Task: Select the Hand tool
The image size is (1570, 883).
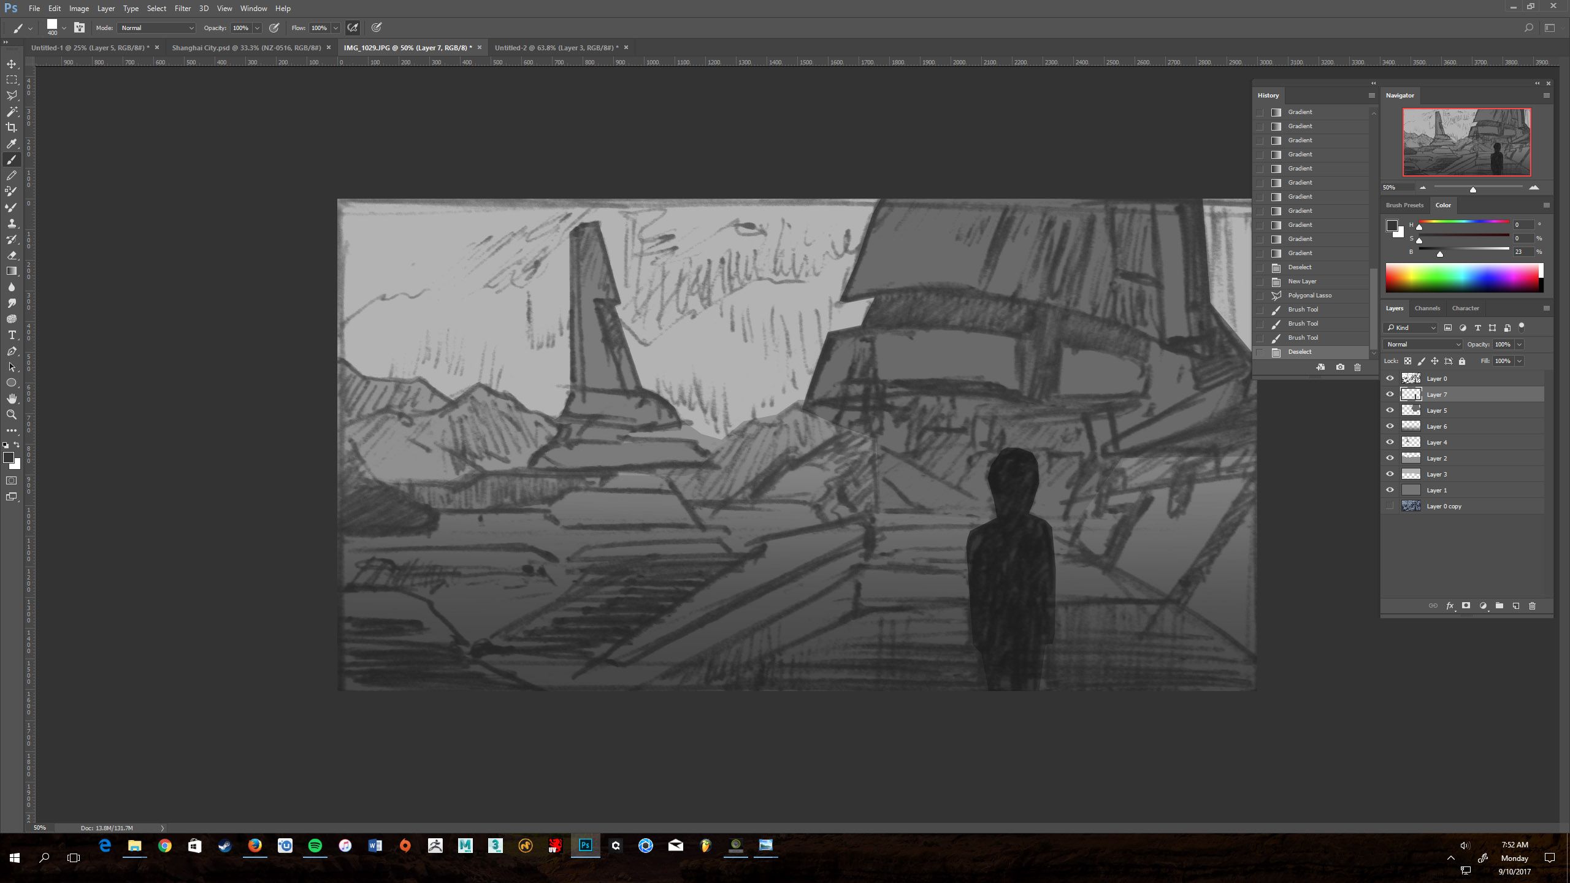Action: click(12, 399)
